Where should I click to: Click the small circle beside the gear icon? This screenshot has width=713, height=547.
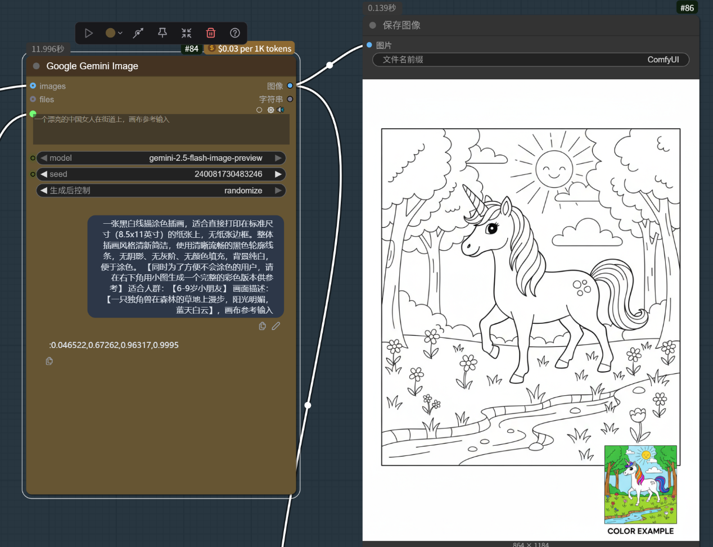(x=259, y=110)
